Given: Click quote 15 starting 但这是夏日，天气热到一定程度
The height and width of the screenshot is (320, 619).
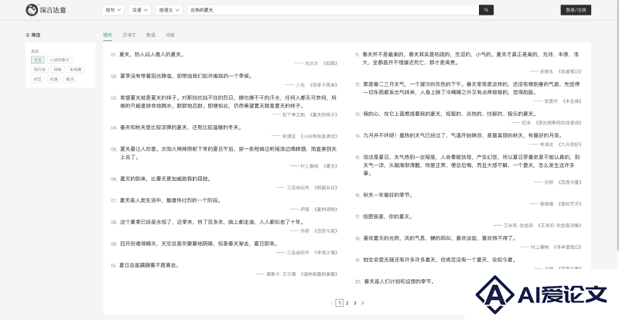Looking at the screenshot, I should (472, 165).
